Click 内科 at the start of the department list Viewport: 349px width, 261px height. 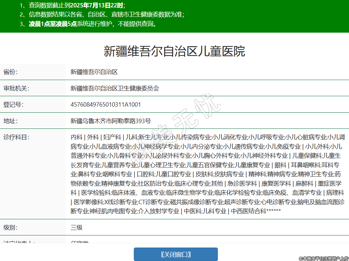[x=76, y=137]
